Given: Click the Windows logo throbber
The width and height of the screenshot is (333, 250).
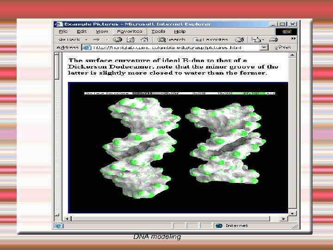Looking at the screenshot, I should (286, 31).
